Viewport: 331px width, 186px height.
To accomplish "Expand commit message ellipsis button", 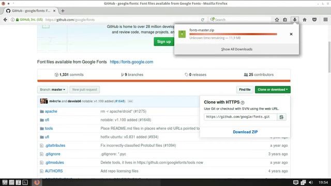I will 130,101.
